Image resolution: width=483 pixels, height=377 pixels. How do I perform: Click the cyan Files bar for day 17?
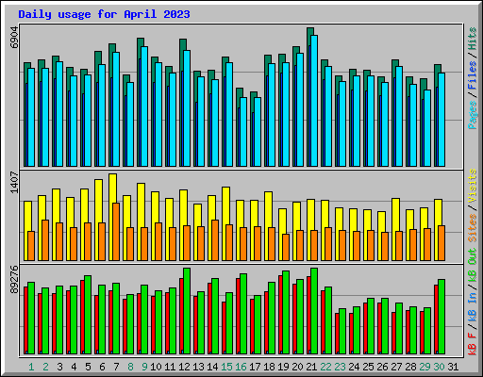click(x=258, y=132)
